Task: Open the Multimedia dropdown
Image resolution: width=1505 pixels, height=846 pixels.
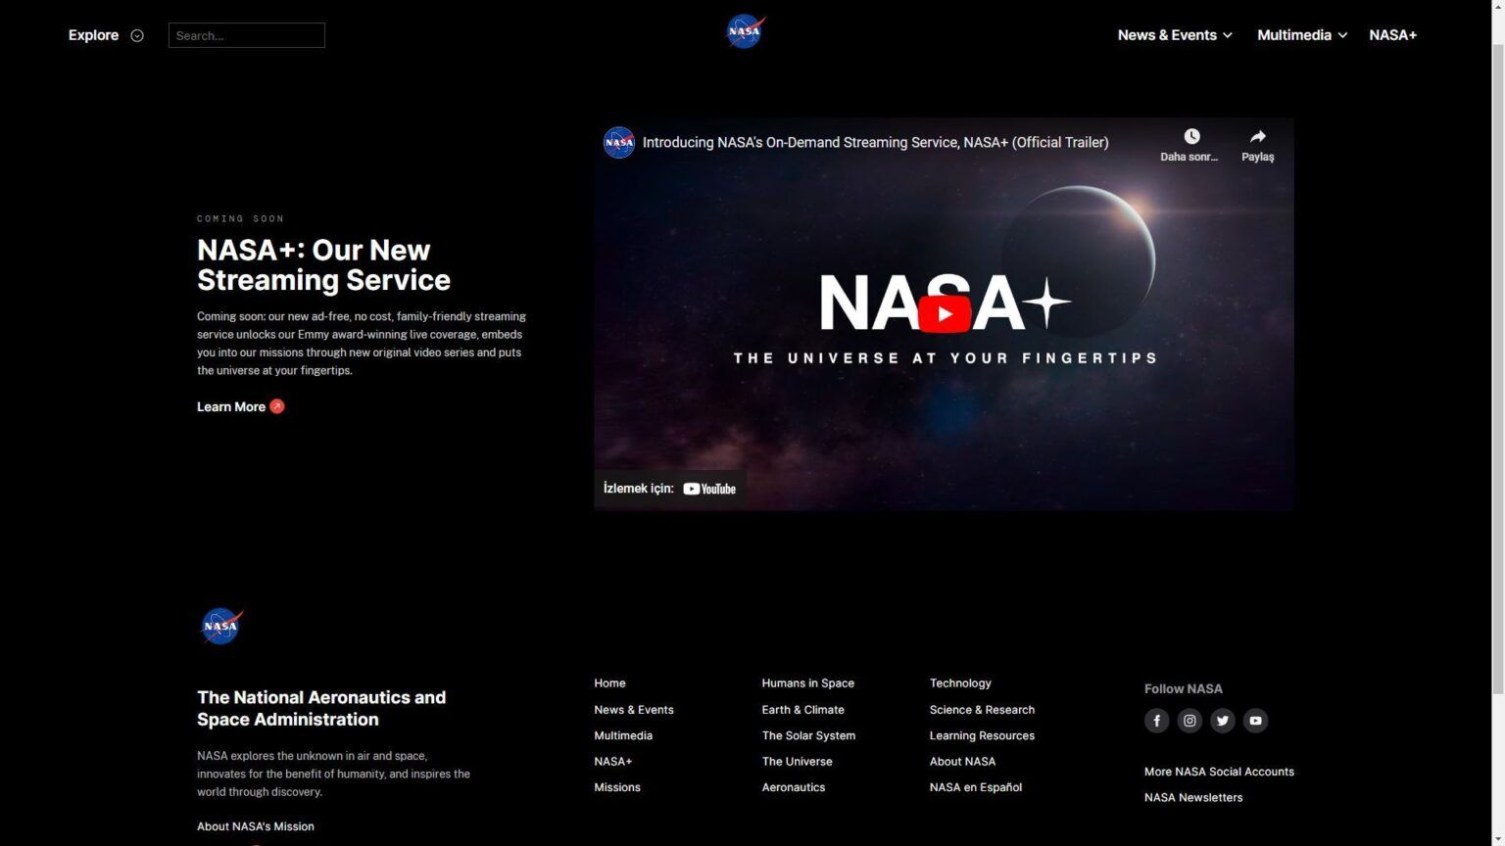Action: point(1301,34)
